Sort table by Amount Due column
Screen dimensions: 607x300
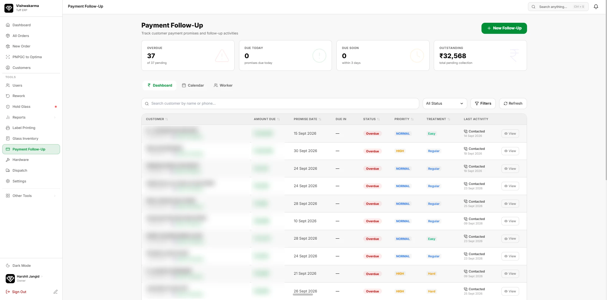pyautogui.click(x=267, y=119)
